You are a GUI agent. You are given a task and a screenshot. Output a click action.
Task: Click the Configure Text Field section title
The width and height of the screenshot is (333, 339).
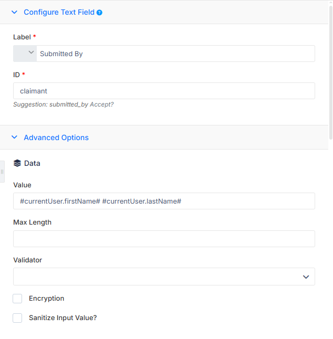pos(59,12)
